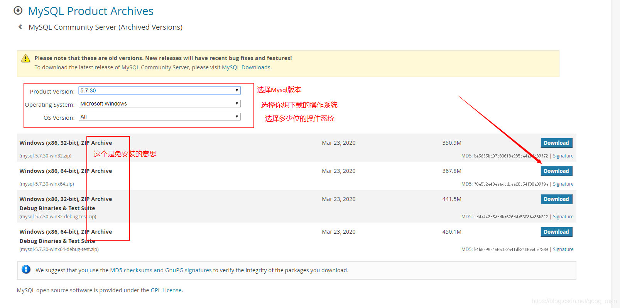Click the MD5 hash starting with b4b8e96e4
The width and height of the screenshot is (620, 308).
511,249
